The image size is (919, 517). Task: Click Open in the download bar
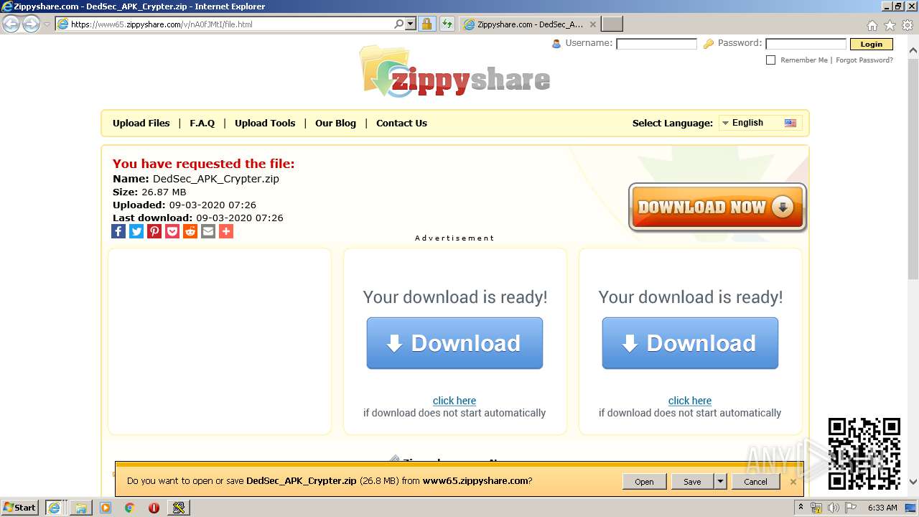tap(644, 482)
